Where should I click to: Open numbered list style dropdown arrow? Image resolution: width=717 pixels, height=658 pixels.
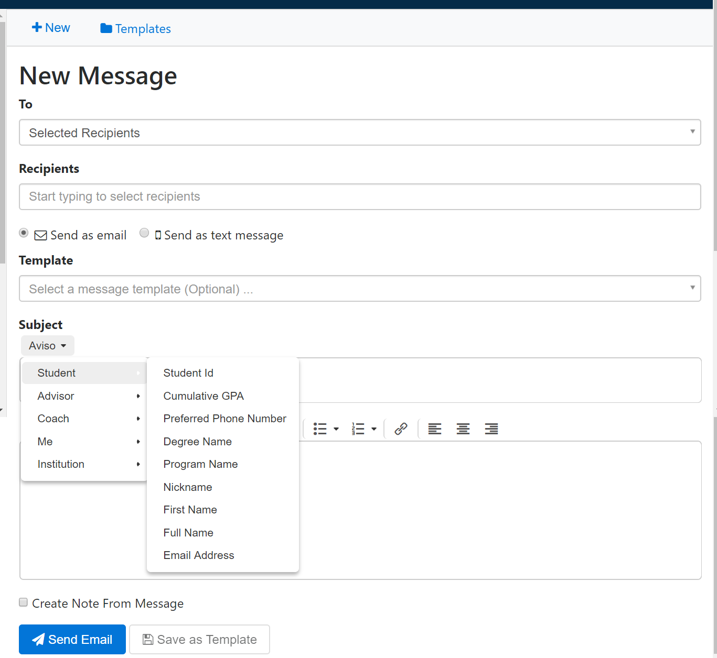tap(374, 429)
